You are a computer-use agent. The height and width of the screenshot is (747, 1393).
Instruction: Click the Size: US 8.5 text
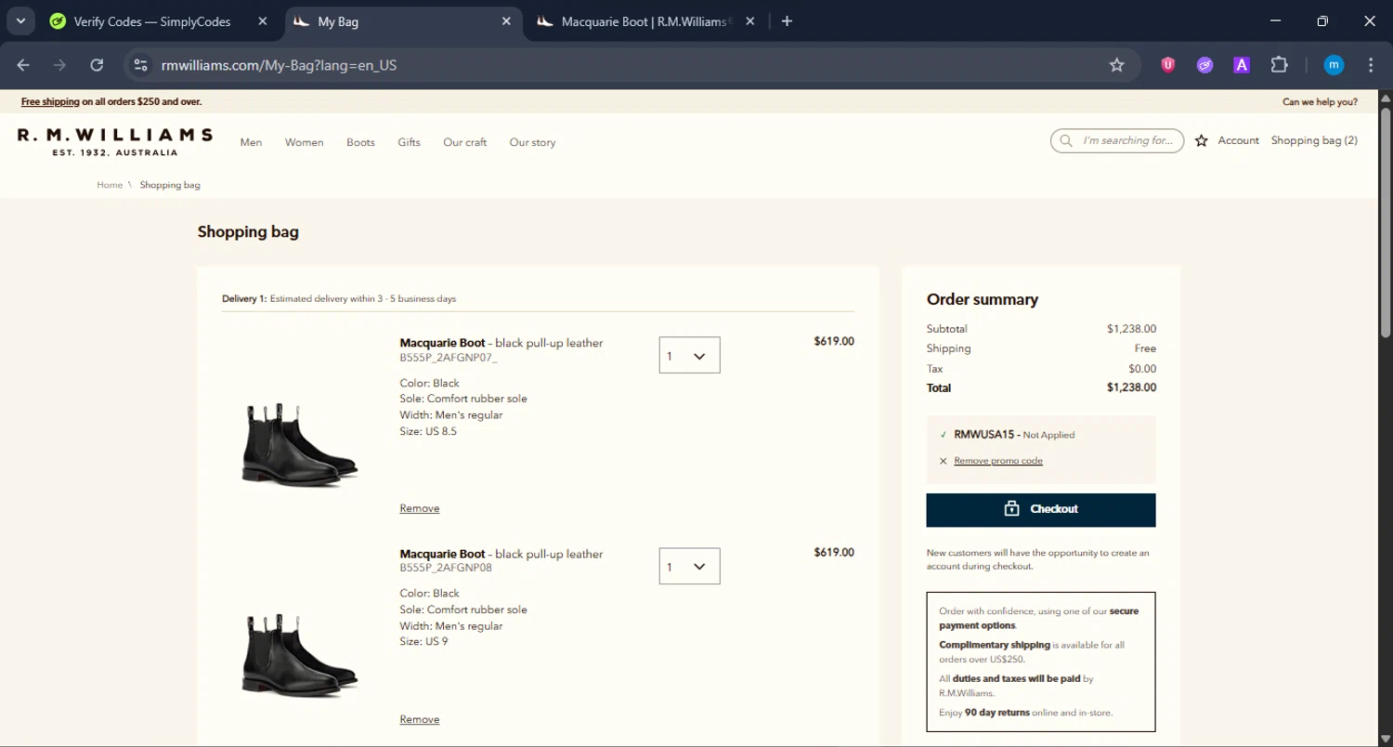(428, 431)
